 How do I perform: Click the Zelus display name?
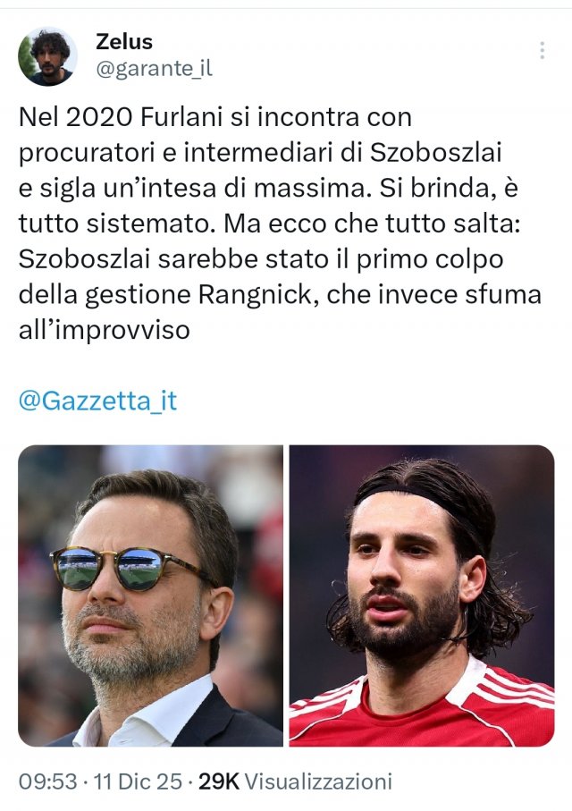point(124,42)
